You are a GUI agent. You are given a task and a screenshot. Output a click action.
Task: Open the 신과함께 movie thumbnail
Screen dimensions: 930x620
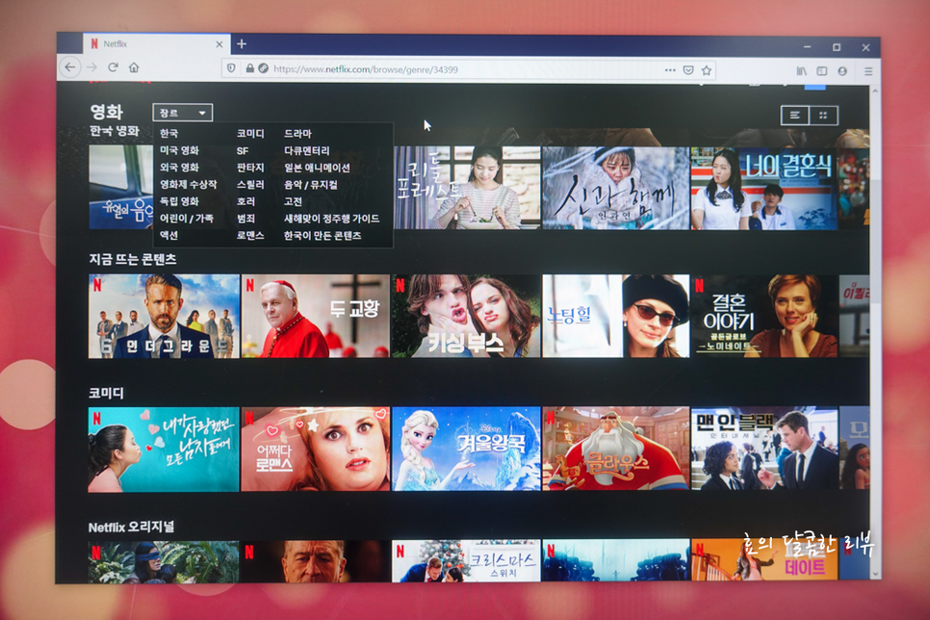pyautogui.click(x=615, y=188)
